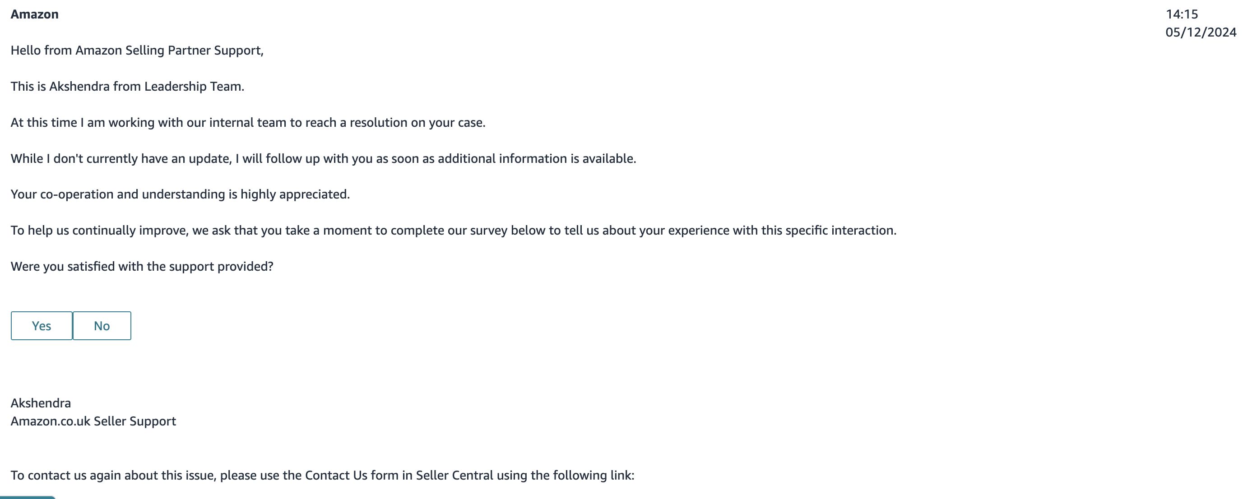Click the Akshendra signature name
The width and height of the screenshot is (1252, 499).
pyautogui.click(x=41, y=403)
